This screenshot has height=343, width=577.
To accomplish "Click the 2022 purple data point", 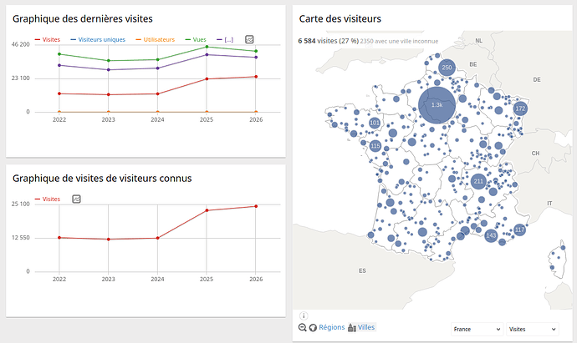I will 59,65.
